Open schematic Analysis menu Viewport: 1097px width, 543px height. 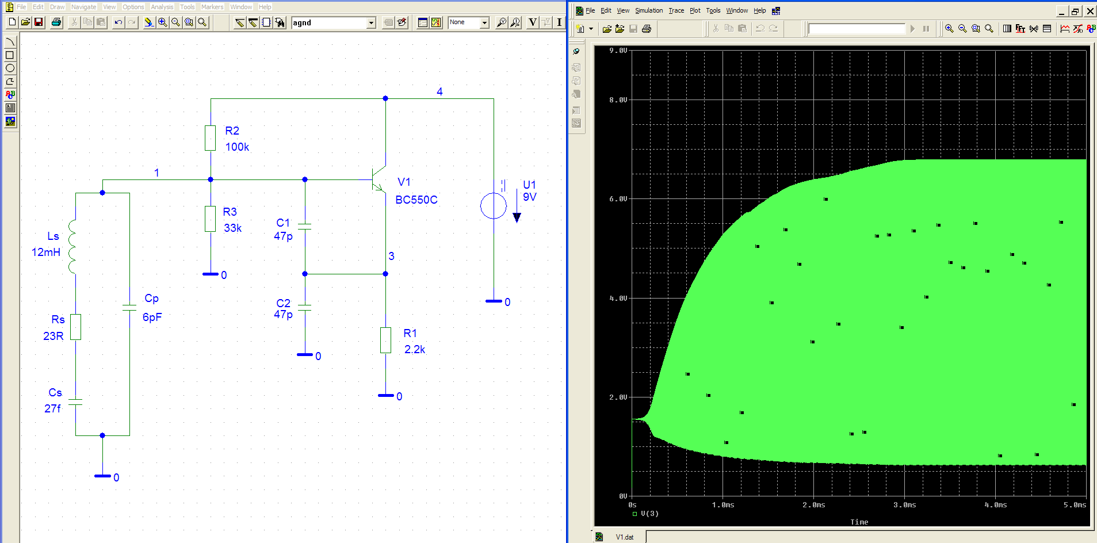tap(162, 7)
